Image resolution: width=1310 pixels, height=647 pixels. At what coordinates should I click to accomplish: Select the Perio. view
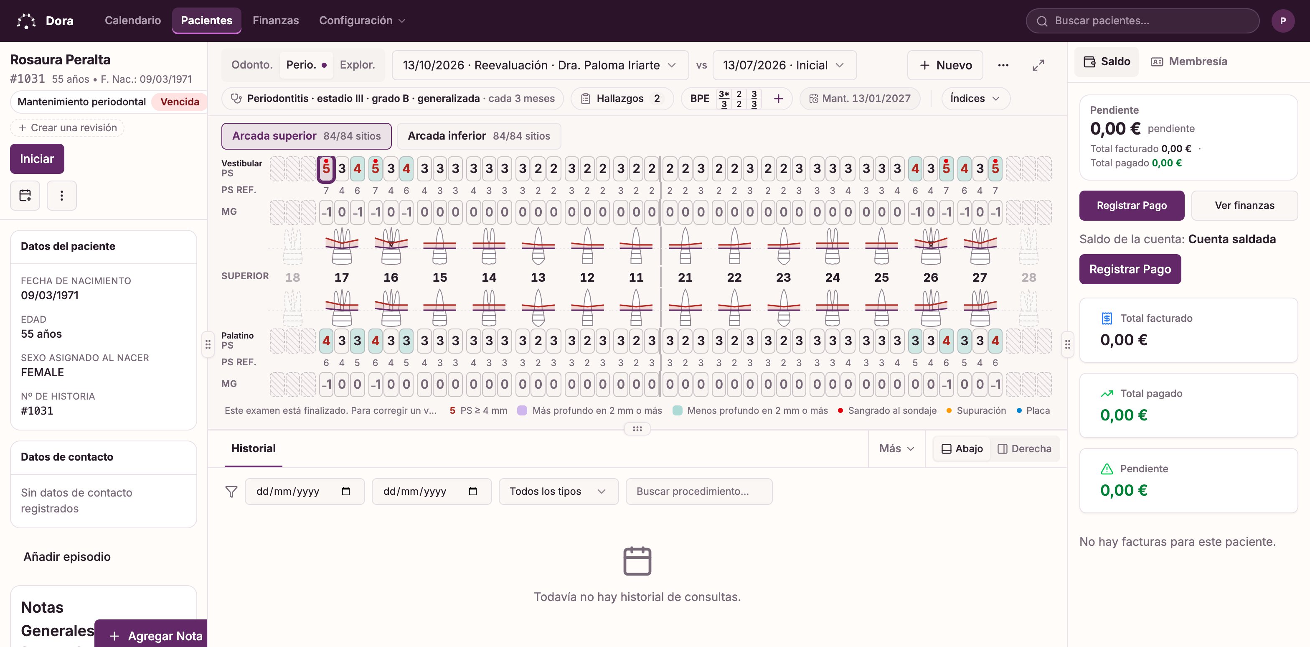click(x=306, y=65)
